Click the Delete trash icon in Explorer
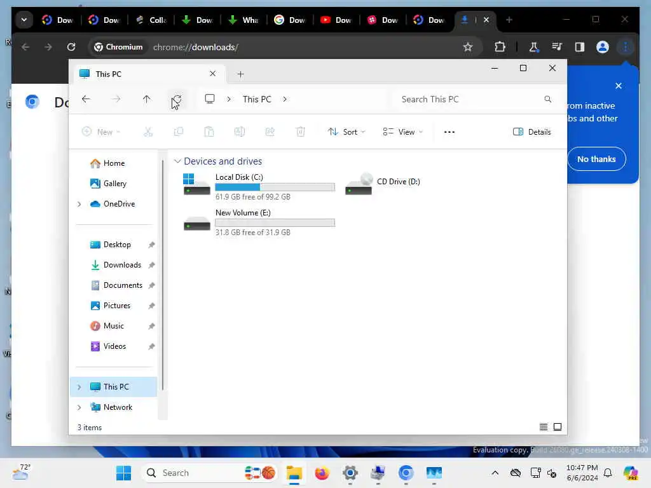This screenshot has height=488, width=651. pos(301,132)
